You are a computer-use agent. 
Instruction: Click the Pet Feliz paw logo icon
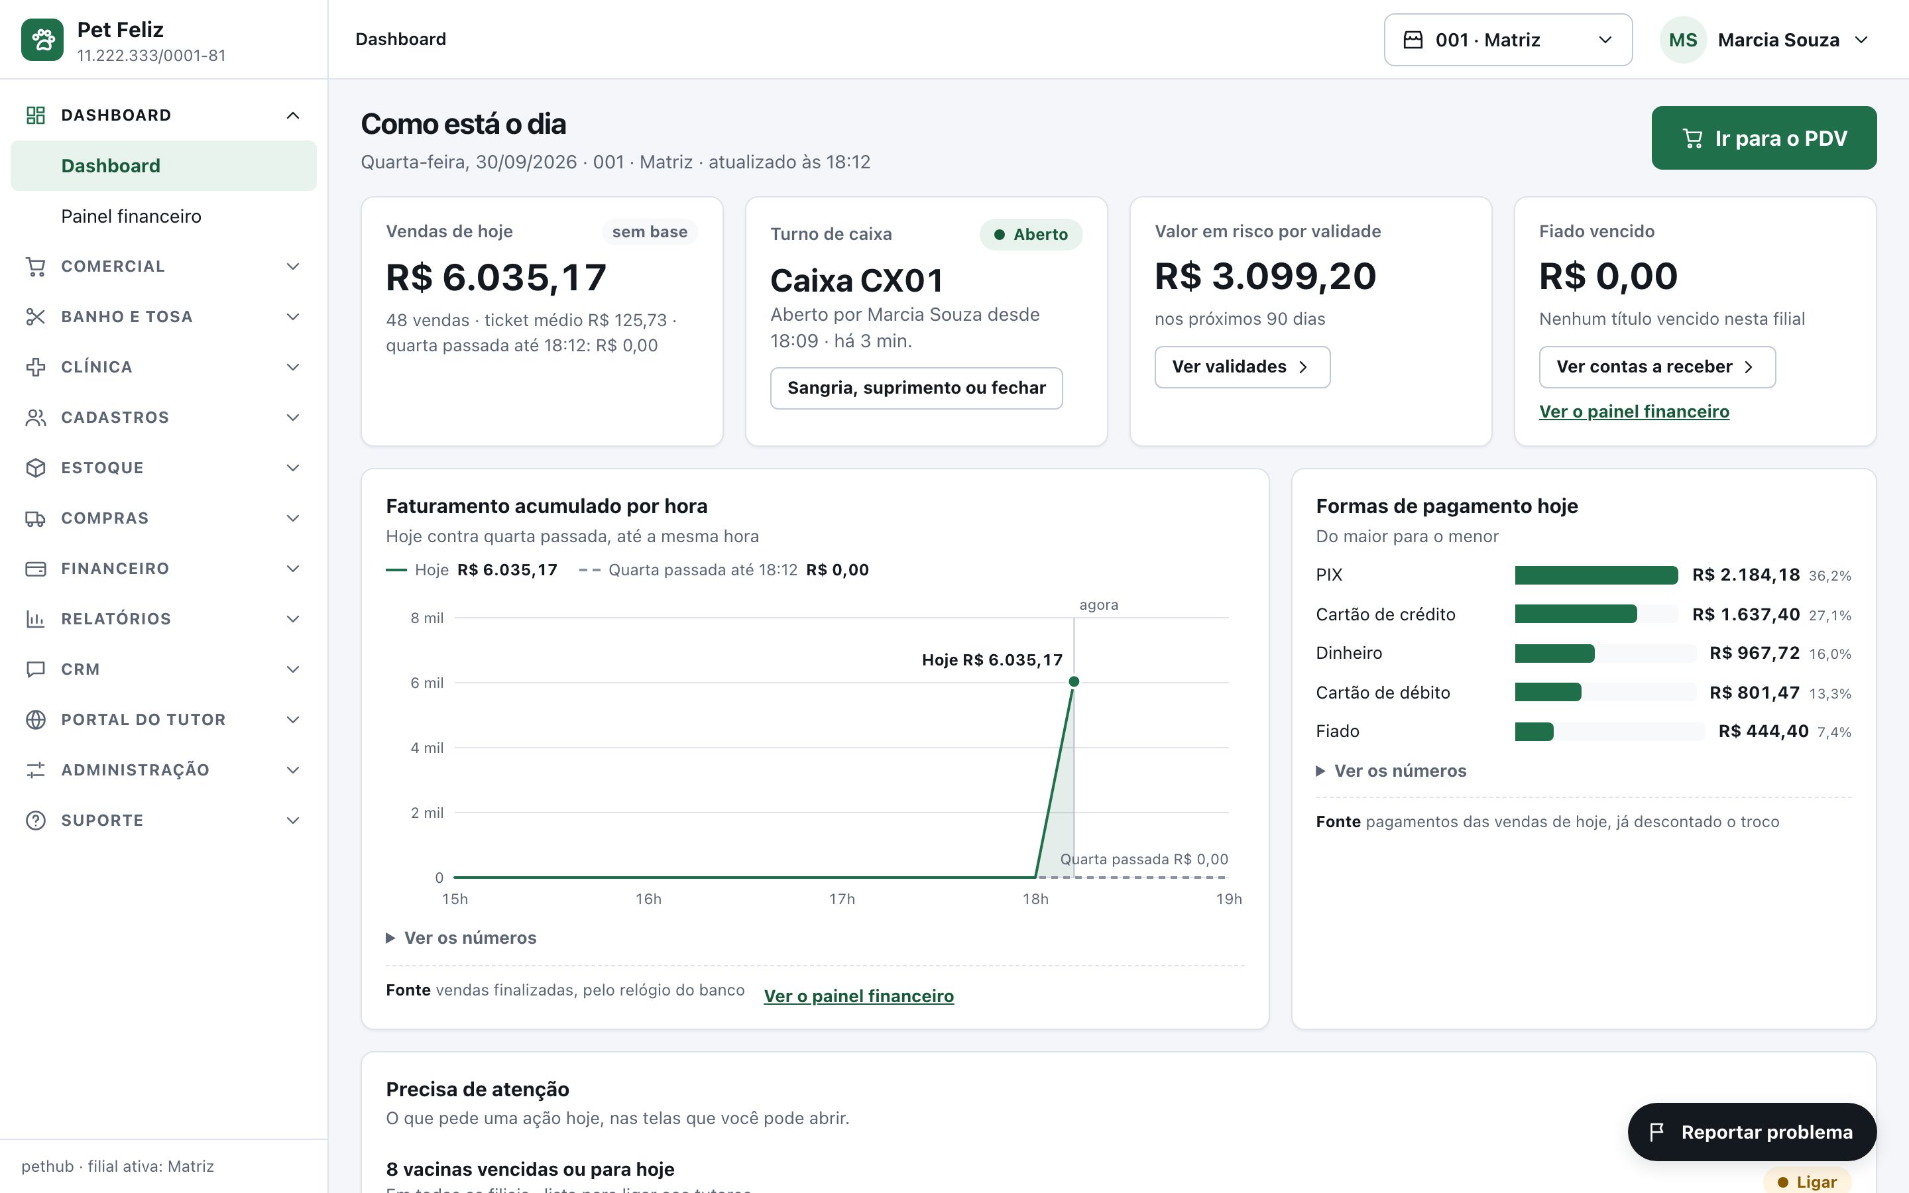coord(42,40)
